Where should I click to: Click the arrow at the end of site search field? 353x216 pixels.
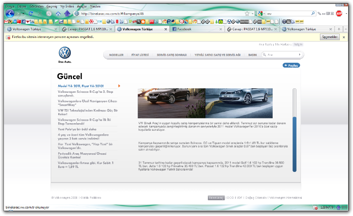(x=300, y=55)
